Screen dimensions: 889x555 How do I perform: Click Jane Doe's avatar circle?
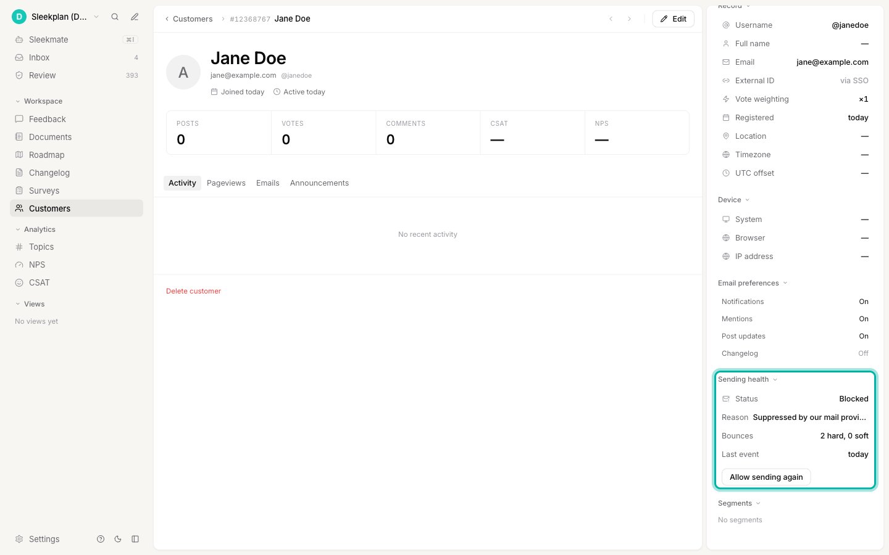click(x=183, y=72)
